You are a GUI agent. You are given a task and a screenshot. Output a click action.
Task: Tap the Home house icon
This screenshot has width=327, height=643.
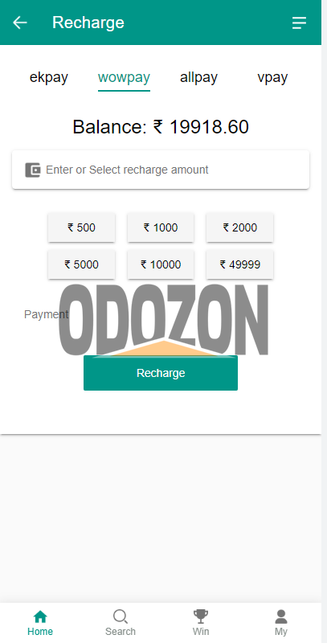coord(40,616)
